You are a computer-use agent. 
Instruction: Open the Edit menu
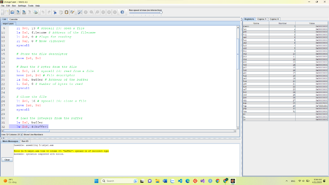[8, 6]
